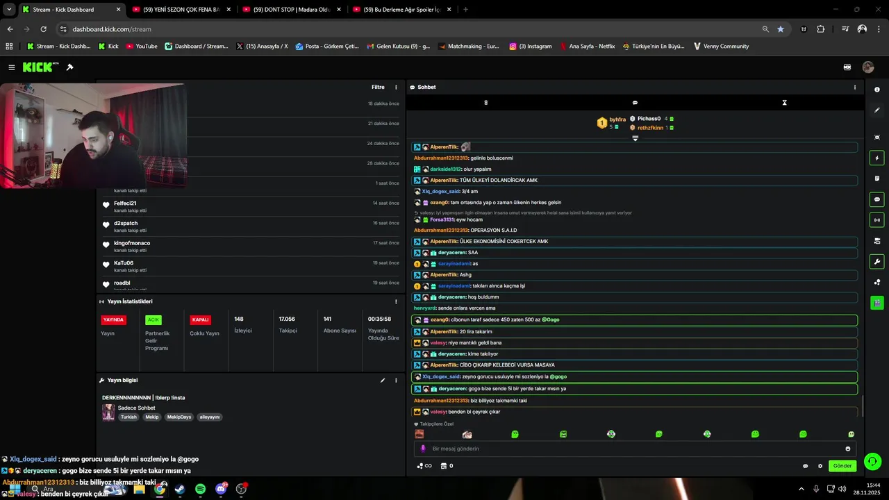Click follower d2spatch in activity feed
Image resolution: width=889 pixels, height=500 pixels.
click(126, 224)
